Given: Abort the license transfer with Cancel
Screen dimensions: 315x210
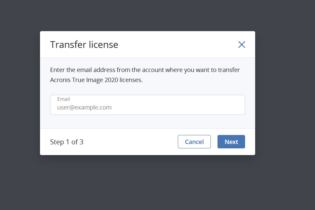Looking at the screenshot, I should tap(194, 142).
